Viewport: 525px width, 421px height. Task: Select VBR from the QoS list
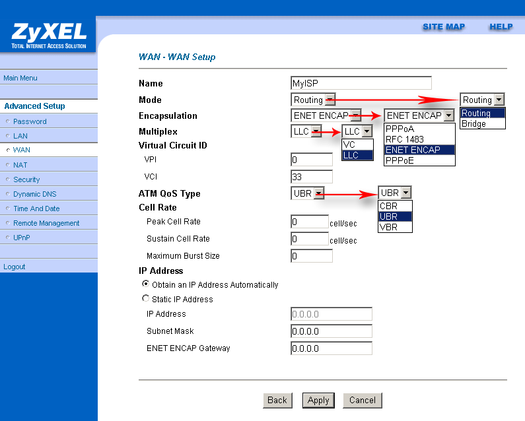coord(395,227)
